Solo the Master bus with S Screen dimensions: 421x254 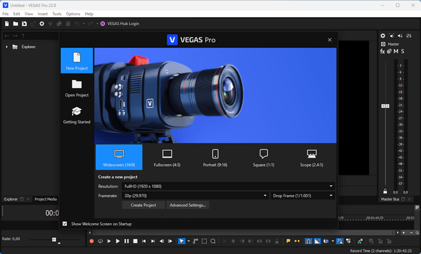pyautogui.click(x=403, y=51)
